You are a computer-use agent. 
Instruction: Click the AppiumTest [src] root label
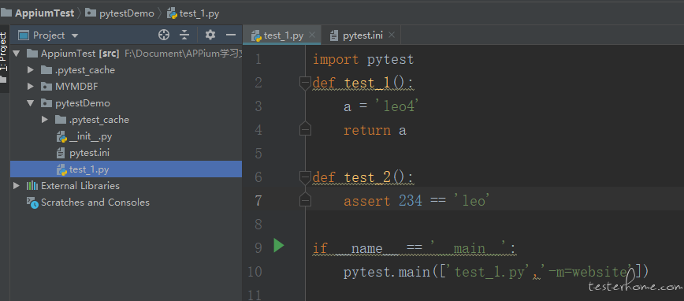[x=80, y=54]
